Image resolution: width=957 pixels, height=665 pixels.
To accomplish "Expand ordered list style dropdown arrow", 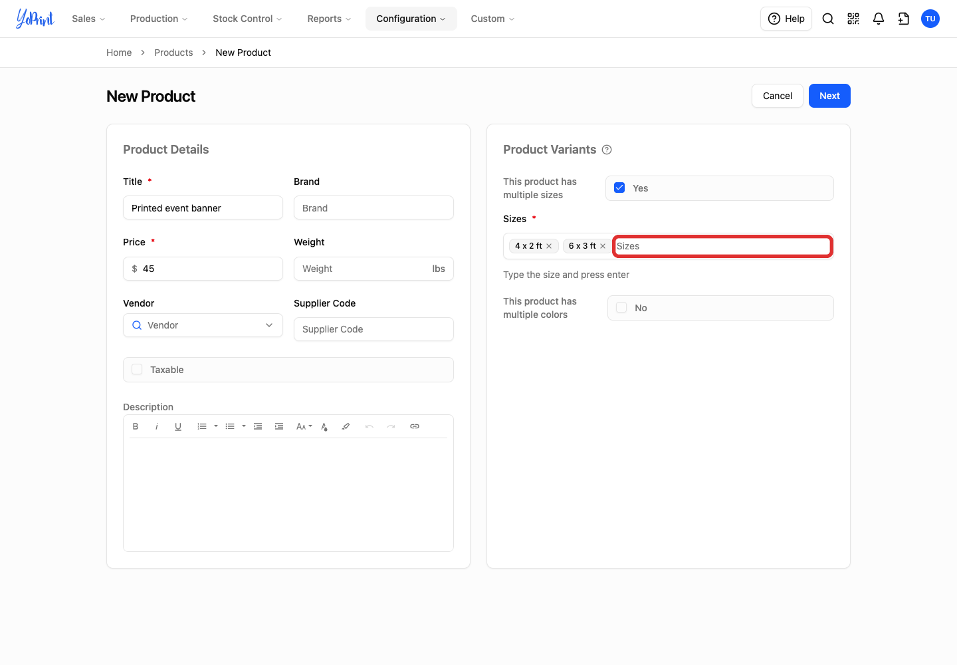I will coord(216,426).
